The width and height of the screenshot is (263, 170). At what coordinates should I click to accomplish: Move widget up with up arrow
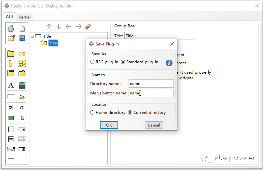click(49, 26)
